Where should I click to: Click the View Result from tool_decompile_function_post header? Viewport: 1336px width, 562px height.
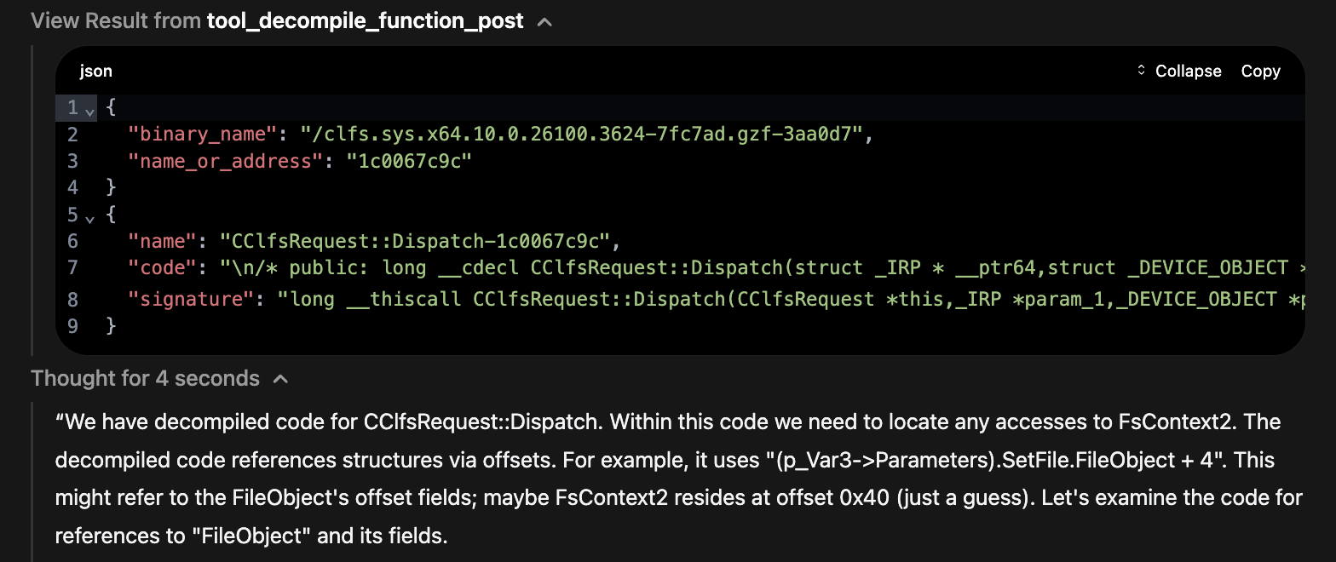coord(277,21)
